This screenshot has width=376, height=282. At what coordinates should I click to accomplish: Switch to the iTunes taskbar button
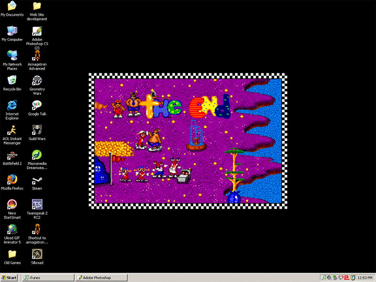tap(47, 278)
